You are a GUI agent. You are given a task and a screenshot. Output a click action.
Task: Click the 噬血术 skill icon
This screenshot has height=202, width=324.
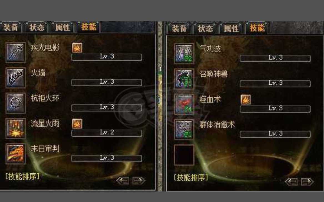[184, 104]
